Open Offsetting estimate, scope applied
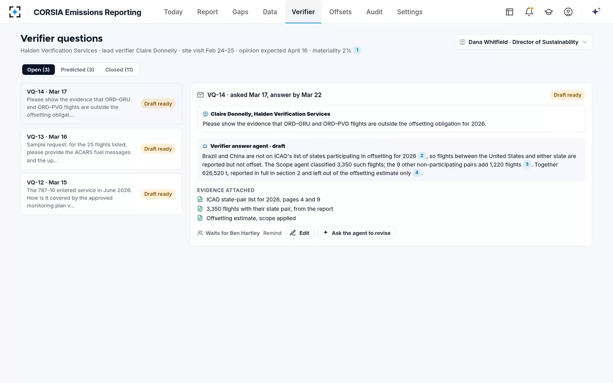The height and width of the screenshot is (383, 613). click(251, 218)
